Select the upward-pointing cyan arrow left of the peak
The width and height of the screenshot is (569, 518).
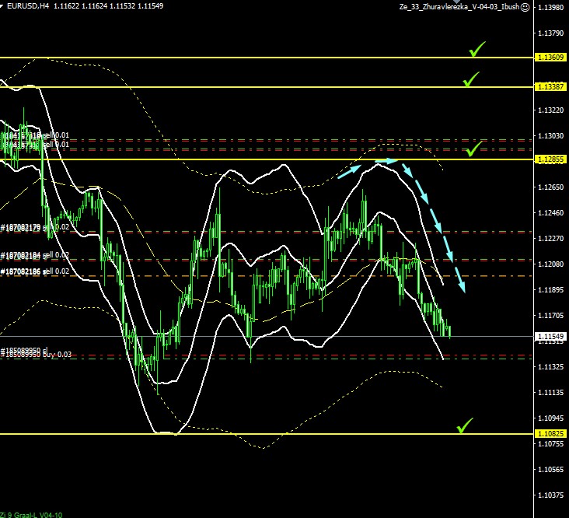pyautogui.click(x=349, y=171)
